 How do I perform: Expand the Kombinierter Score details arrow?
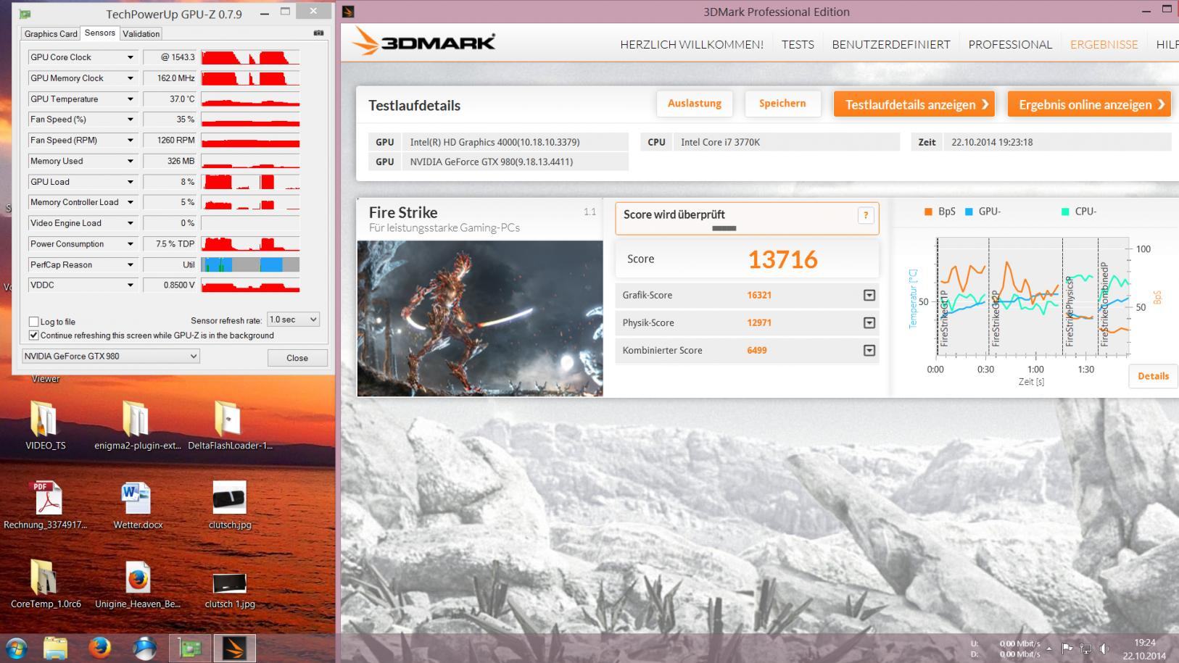pyautogui.click(x=869, y=351)
